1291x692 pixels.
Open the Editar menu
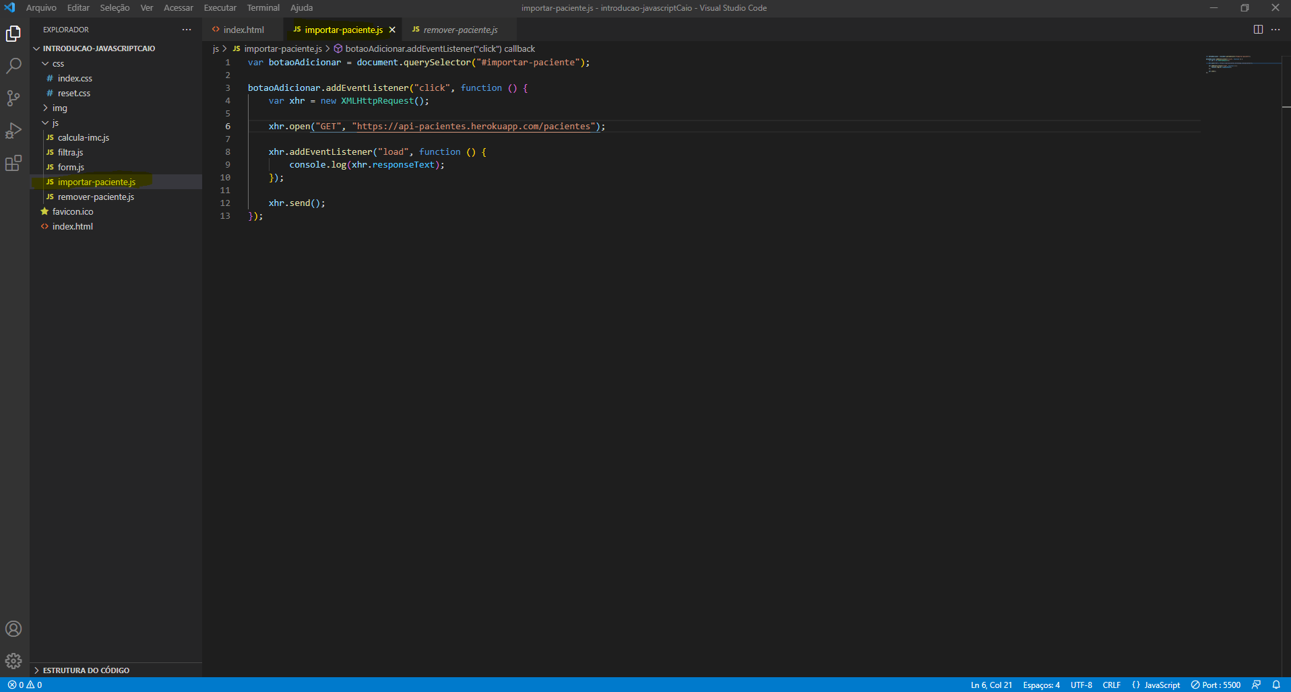pyautogui.click(x=78, y=8)
